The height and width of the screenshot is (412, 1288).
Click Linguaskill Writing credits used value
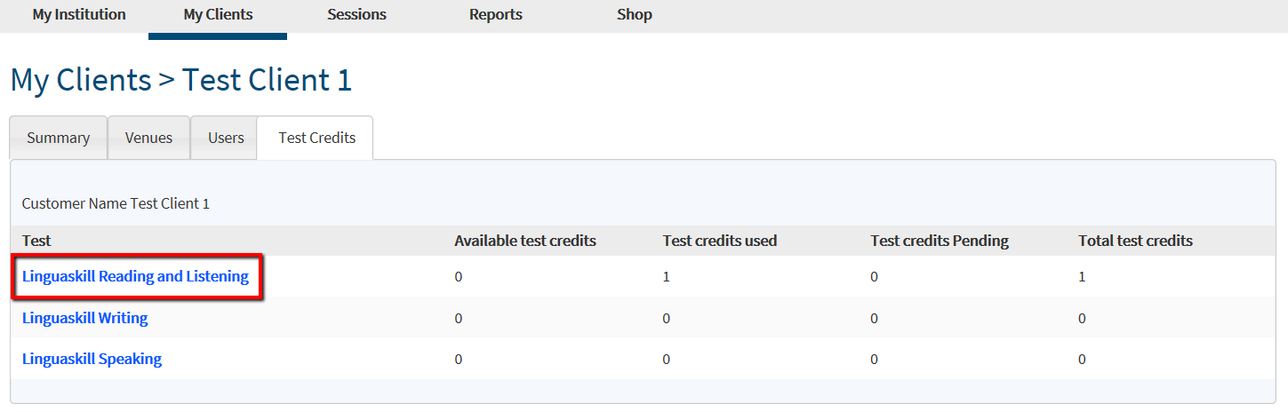coord(667,319)
